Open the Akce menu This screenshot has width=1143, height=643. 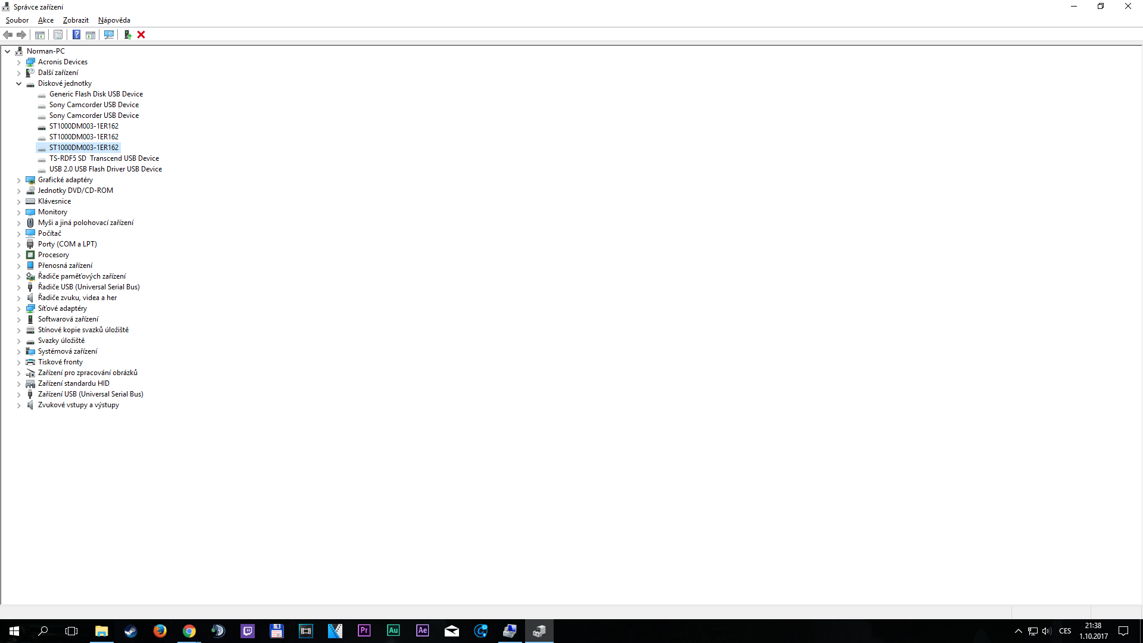click(46, 20)
